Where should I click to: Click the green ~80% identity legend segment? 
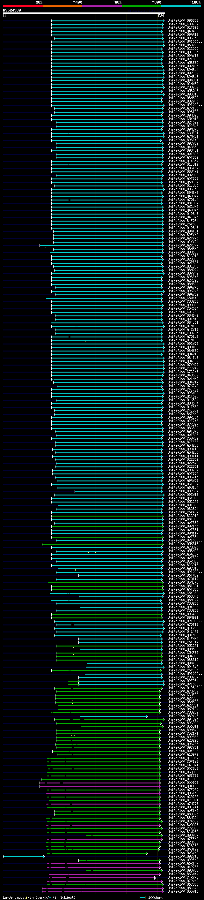pos(142,6)
